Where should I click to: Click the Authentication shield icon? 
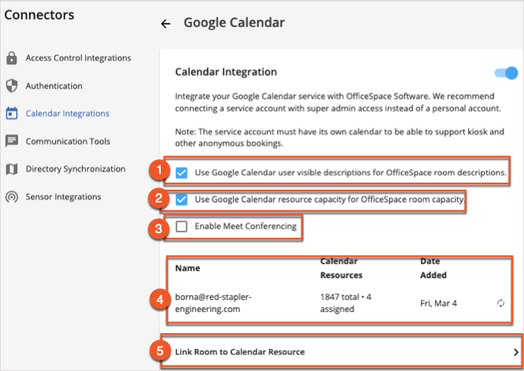12,86
